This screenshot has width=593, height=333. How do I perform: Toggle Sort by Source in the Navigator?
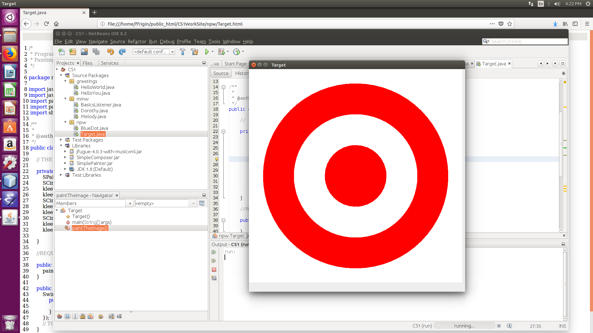pos(119,316)
